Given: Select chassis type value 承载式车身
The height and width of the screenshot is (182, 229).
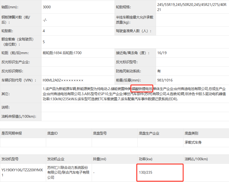Looking at the screenshot, I should pyautogui.click(x=193, y=142).
